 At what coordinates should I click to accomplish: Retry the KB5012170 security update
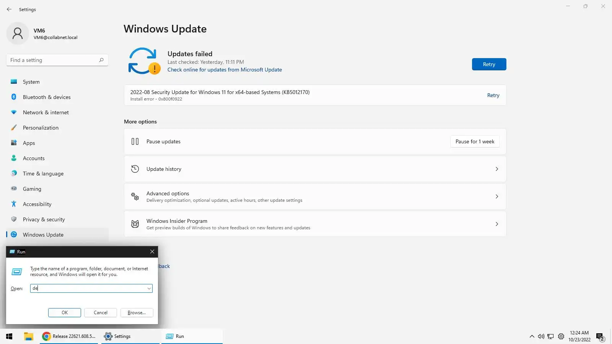pyautogui.click(x=493, y=95)
